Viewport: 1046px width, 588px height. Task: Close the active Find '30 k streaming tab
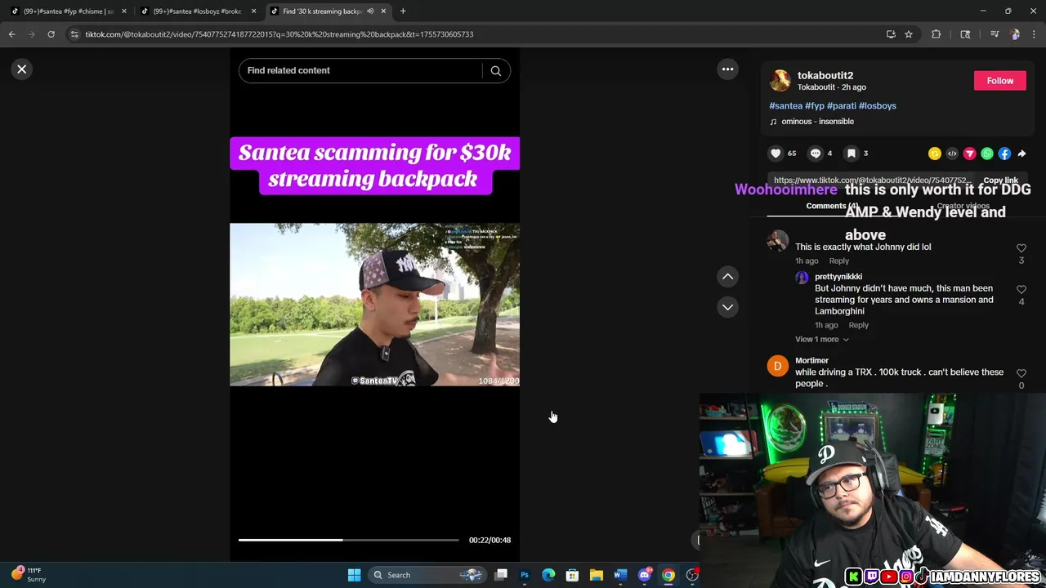coord(382,11)
